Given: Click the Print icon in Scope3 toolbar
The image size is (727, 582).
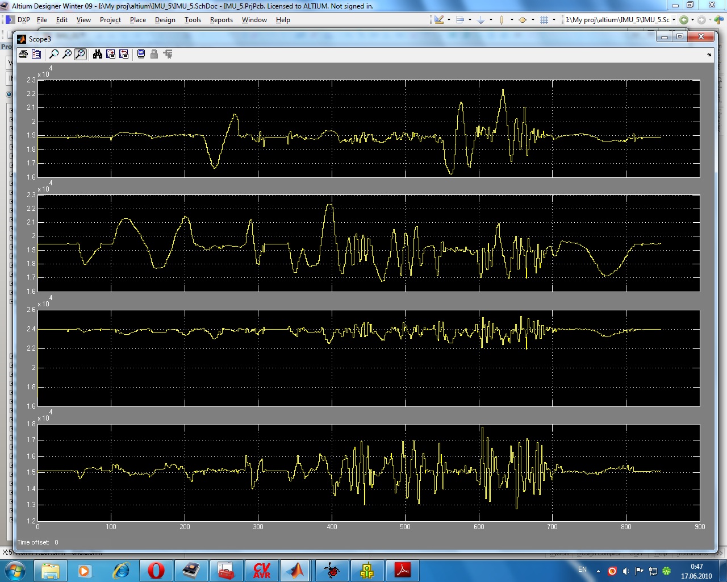Looking at the screenshot, I should (23, 54).
